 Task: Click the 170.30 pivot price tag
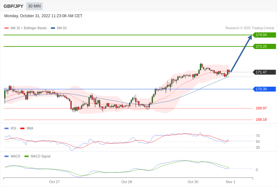coord(264,89)
